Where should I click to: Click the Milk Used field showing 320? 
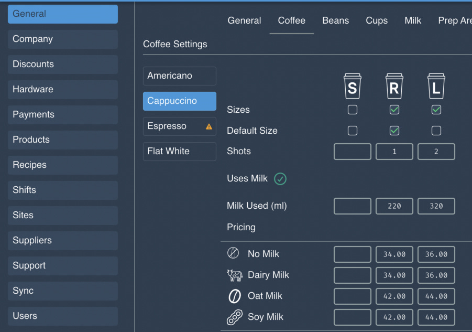pos(436,206)
